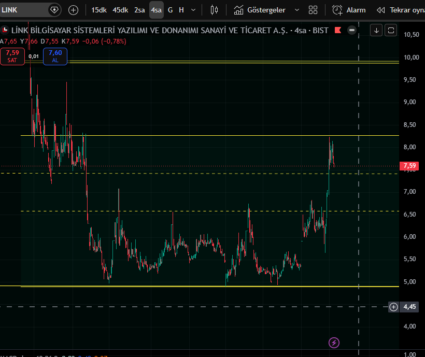Click the L logo beside the chart title
Viewport: 425px width, 357px height.
click(5, 30)
